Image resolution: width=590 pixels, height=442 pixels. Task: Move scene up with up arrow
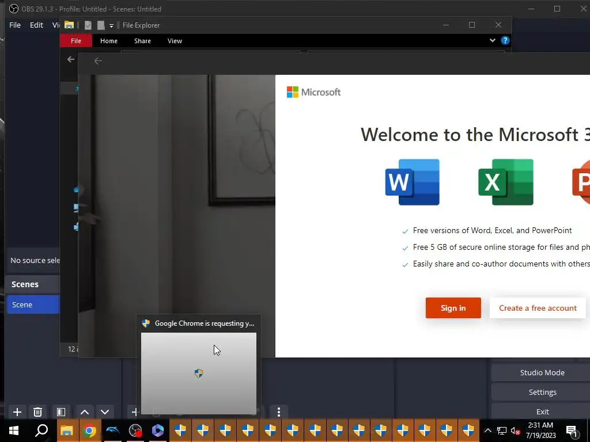(85, 412)
